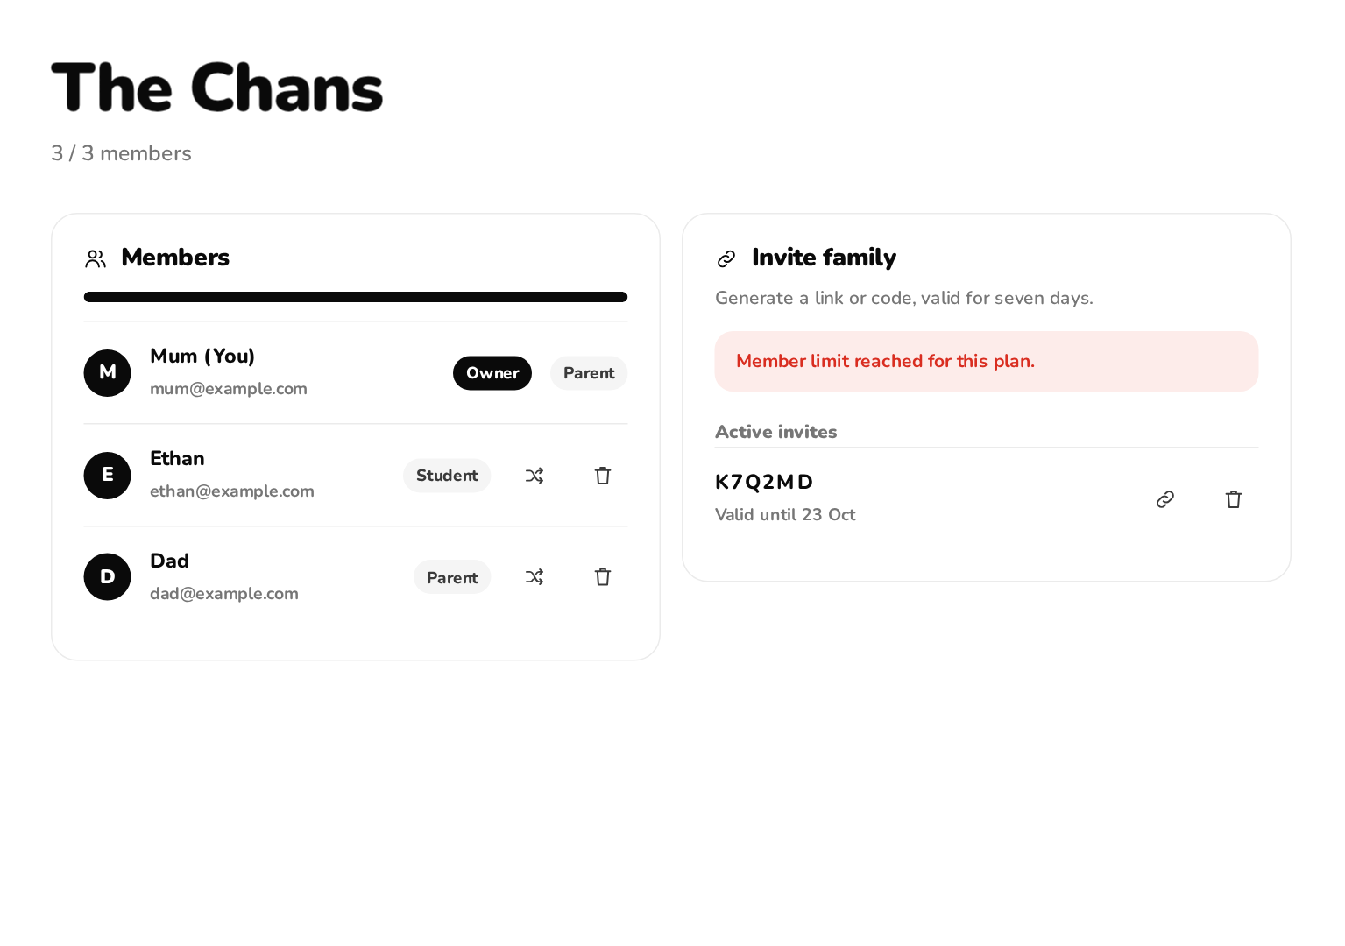Click The Chans family heading

pos(217,88)
